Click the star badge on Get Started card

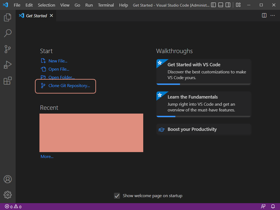pos(160,63)
